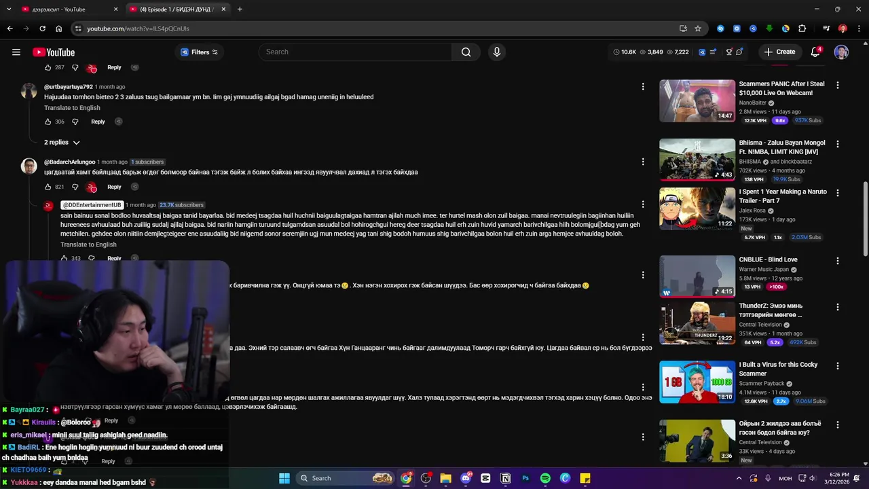
Task: Open the NanoBaiter channel name
Action: pos(753,103)
